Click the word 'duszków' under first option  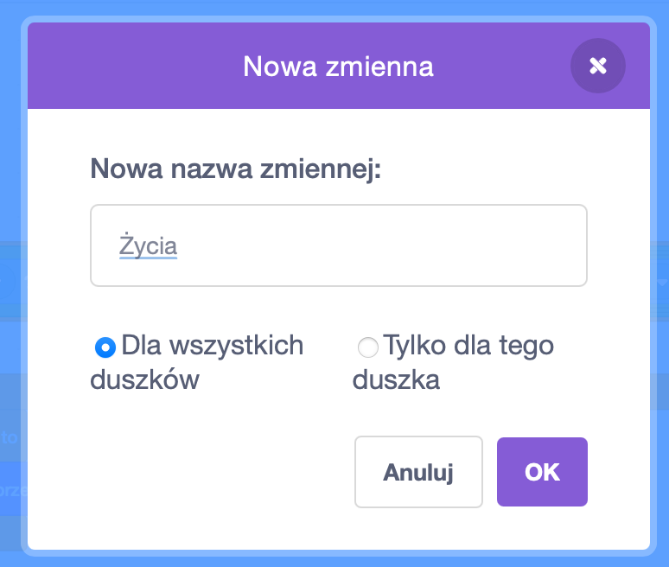[x=145, y=379]
